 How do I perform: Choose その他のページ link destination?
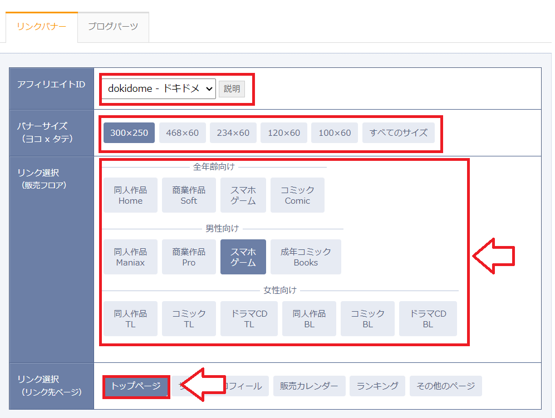click(x=446, y=386)
